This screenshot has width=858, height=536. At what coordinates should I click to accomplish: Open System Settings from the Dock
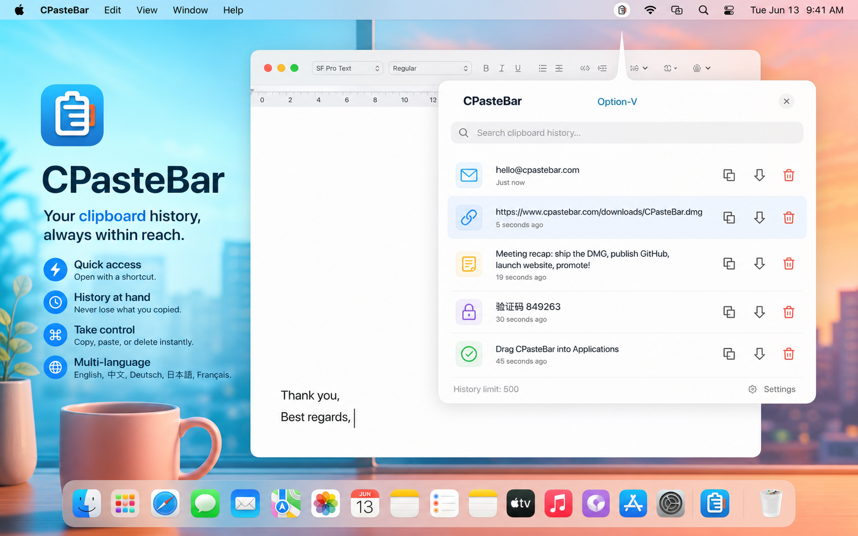(671, 504)
